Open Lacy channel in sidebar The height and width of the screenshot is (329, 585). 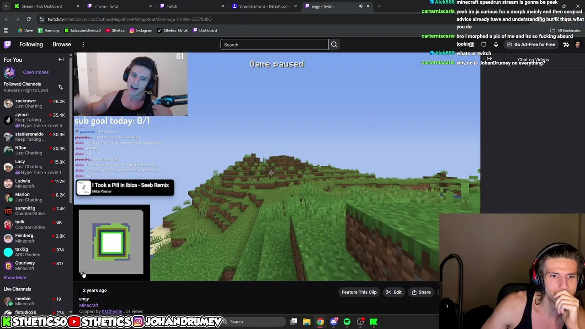coord(34,167)
